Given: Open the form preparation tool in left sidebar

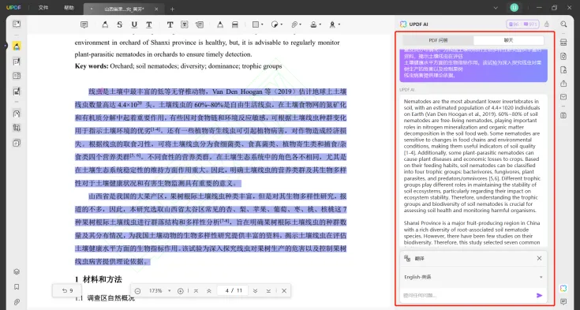Looking at the screenshot, I should pos(17,92).
